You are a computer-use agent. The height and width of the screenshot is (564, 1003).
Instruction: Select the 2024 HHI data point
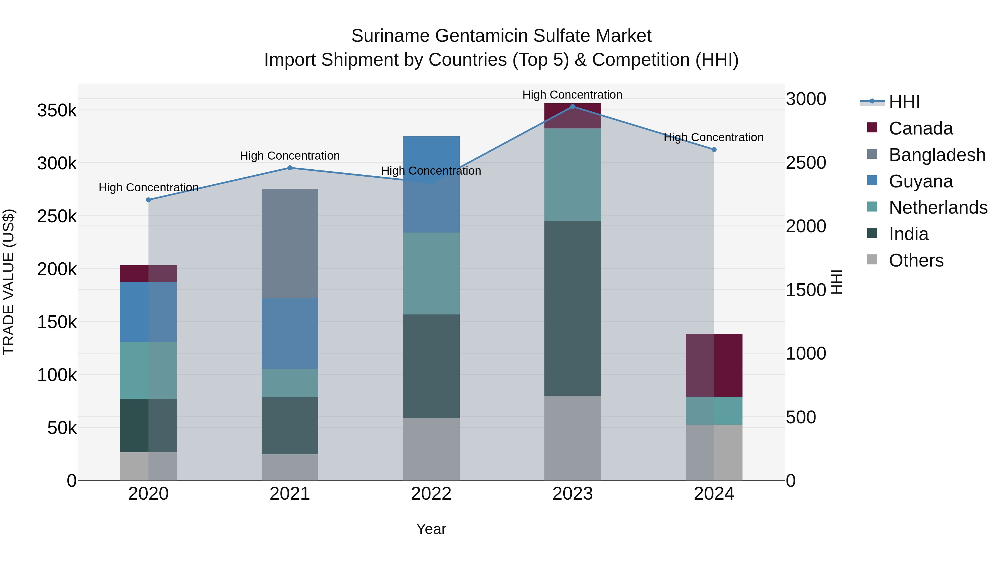[x=714, y=150]
